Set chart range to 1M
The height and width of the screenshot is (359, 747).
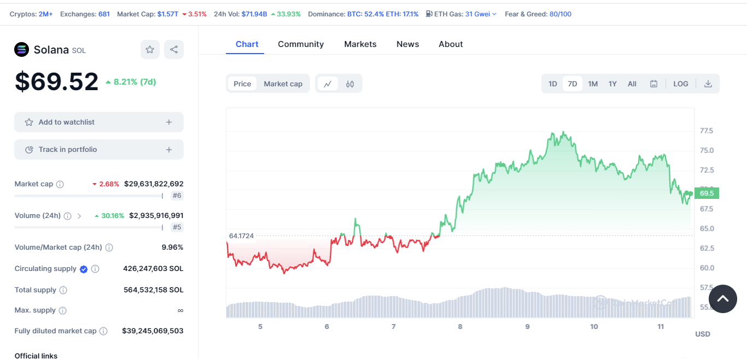coord(593,84)
